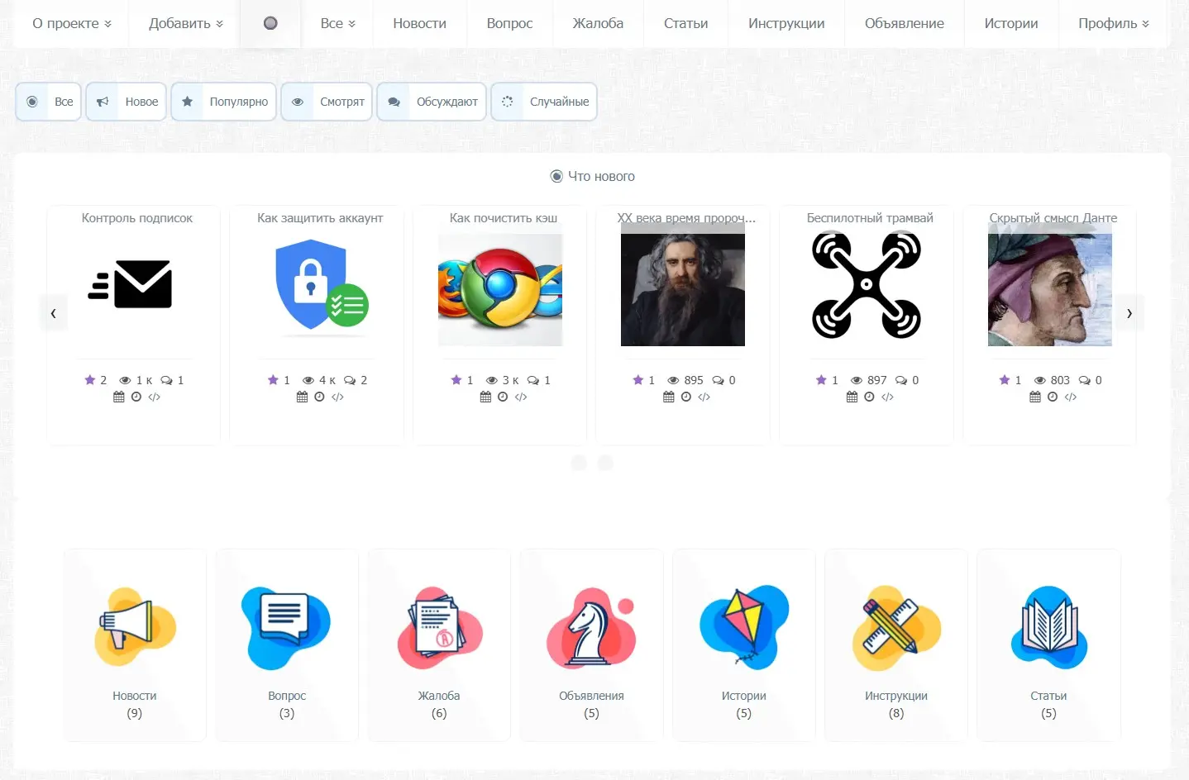This screenshot has width=1189, height=780.
Task: Select the second carousel pagination dot
Action: coord(605,463)
